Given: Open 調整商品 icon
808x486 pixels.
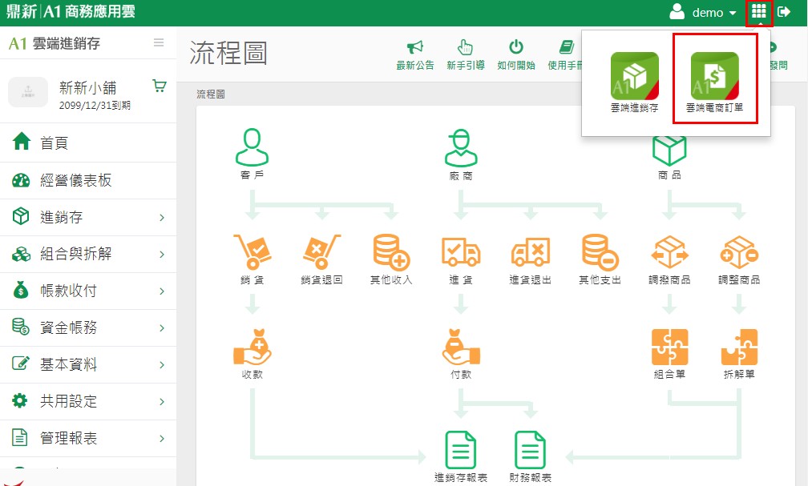Looking at the screenshot, I should (x=739, y=251).
